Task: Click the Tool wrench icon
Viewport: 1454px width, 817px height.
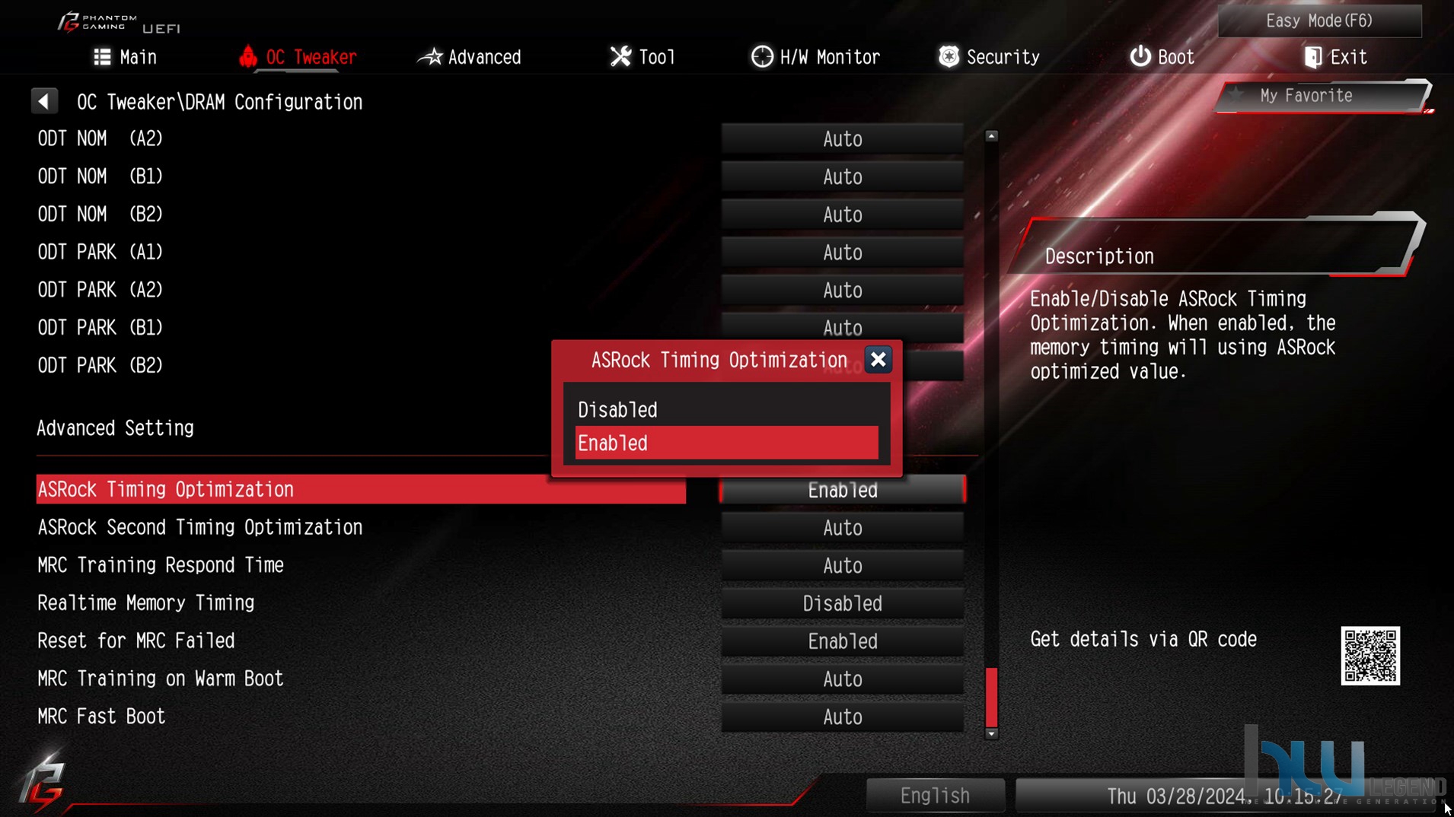Action: pos(620,57)
